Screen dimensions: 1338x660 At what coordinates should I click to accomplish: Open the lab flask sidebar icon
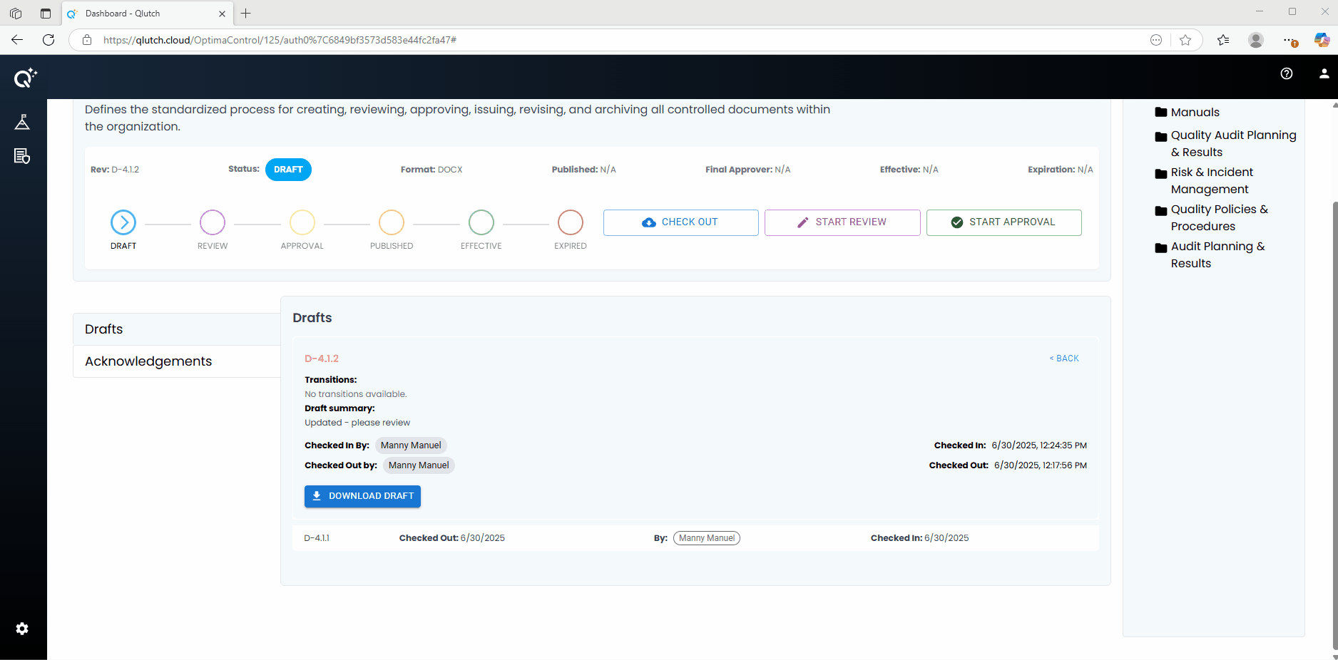(22, 123)
